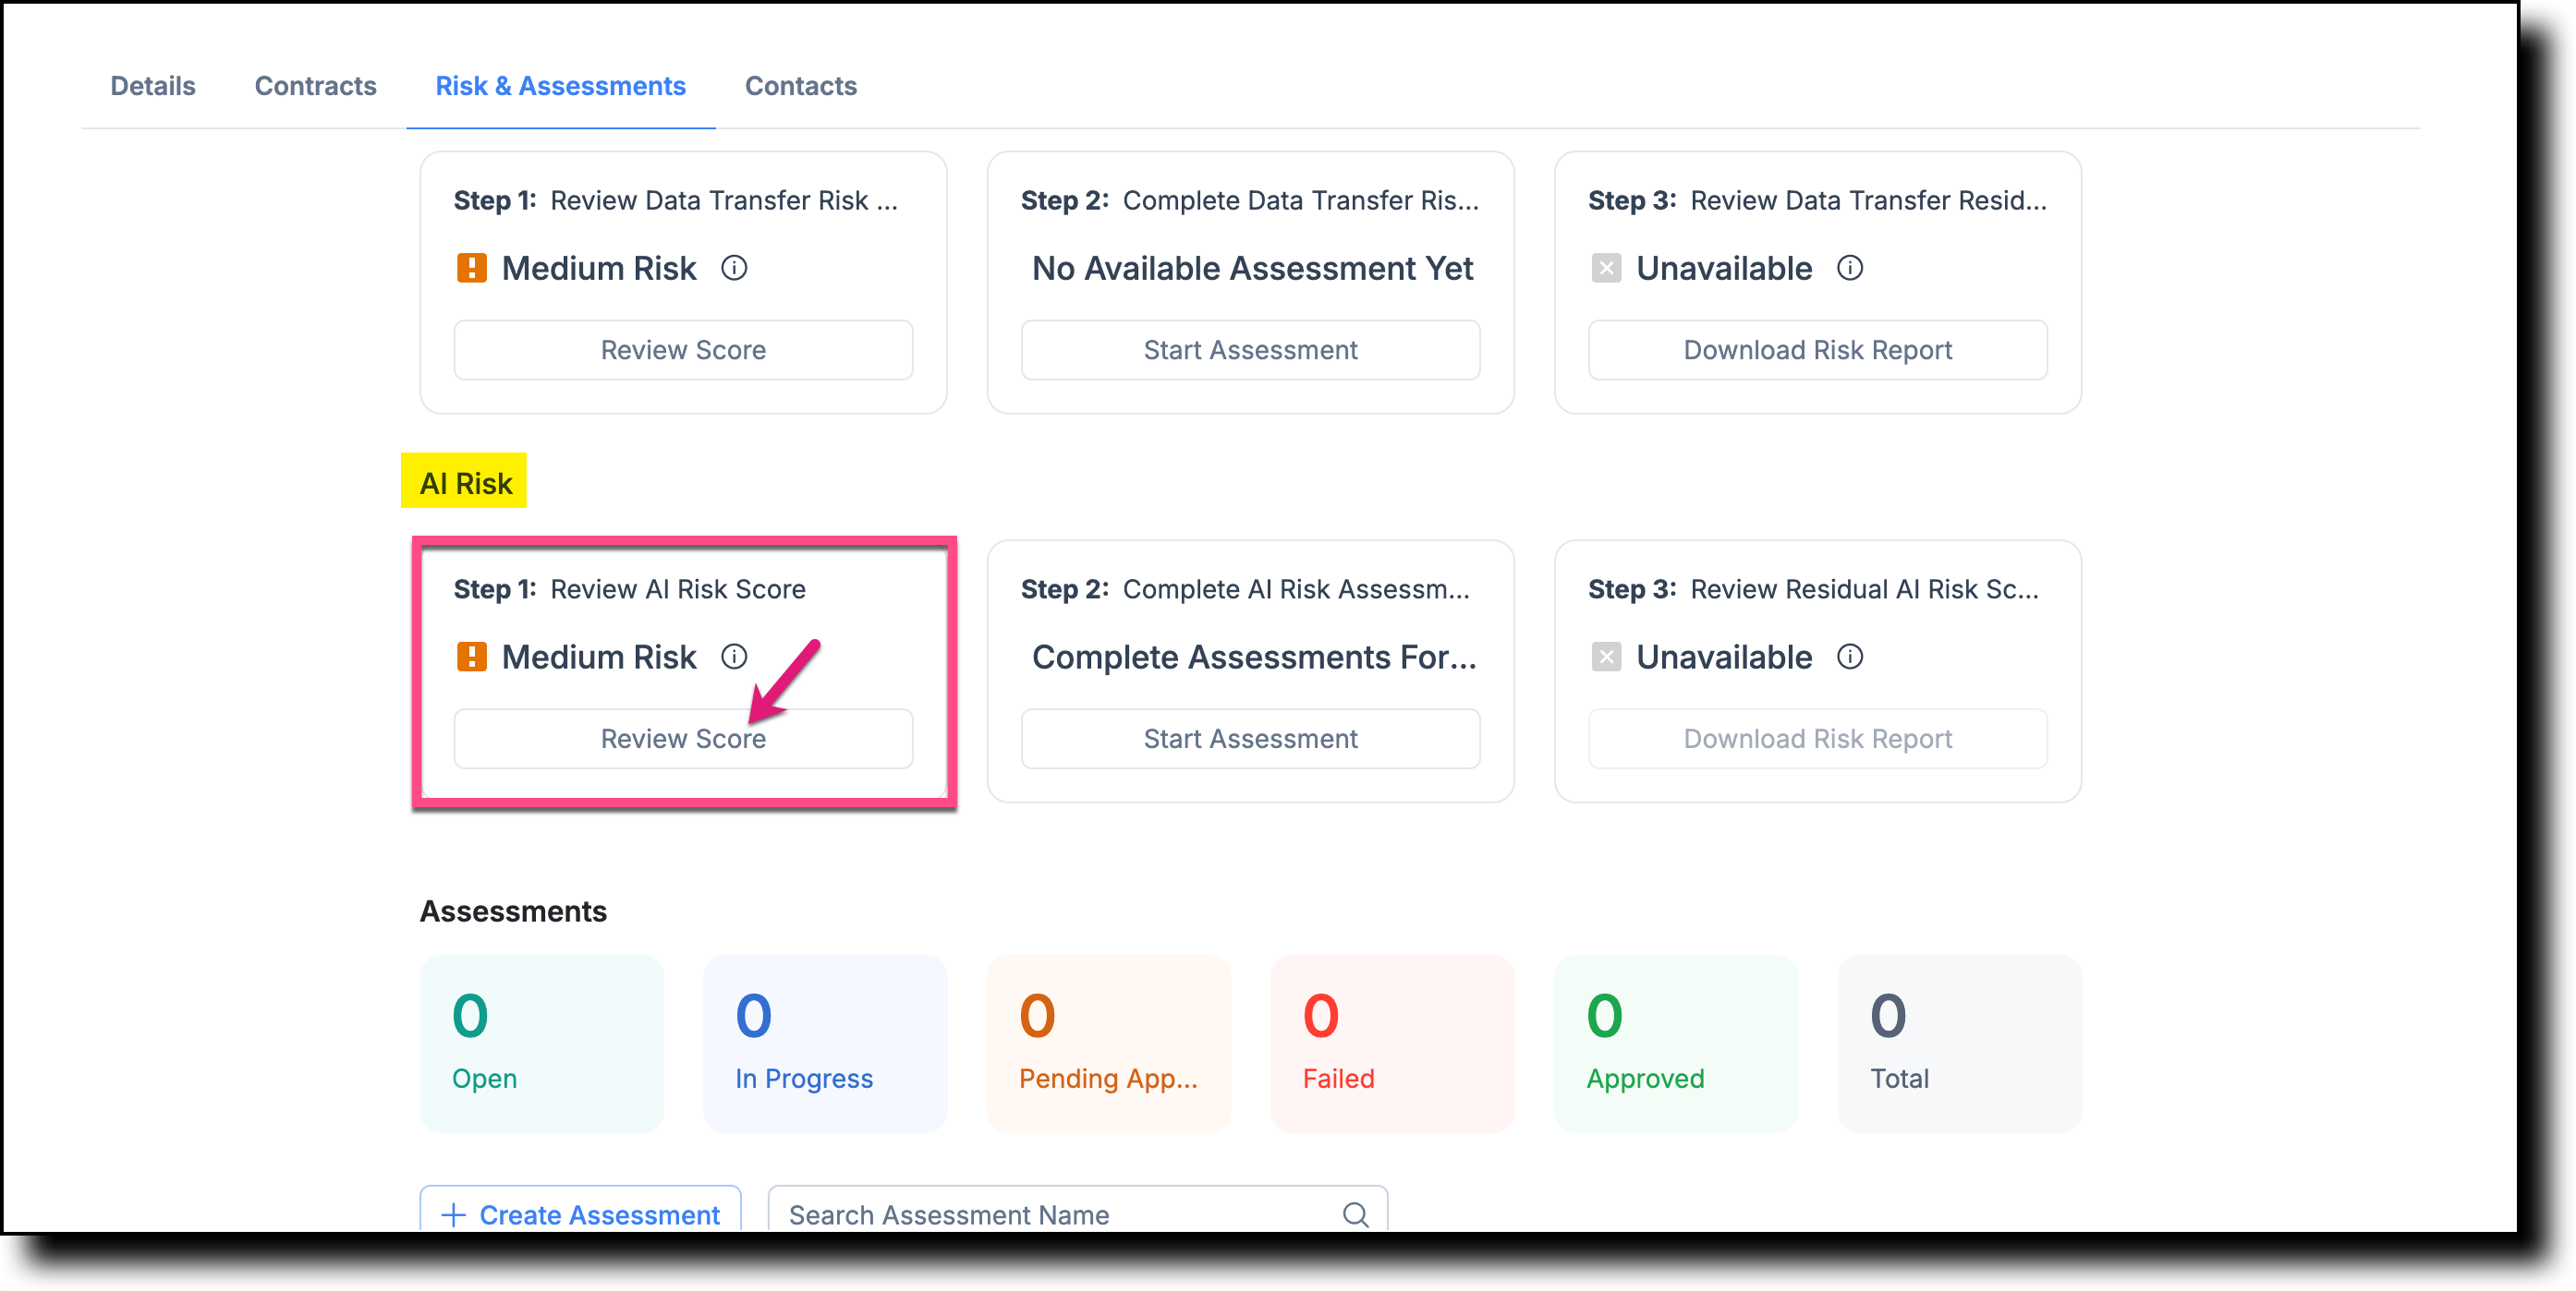Filter by Open assessments card
This screenshot has height=1291, width=2576.
point(541,1044)
